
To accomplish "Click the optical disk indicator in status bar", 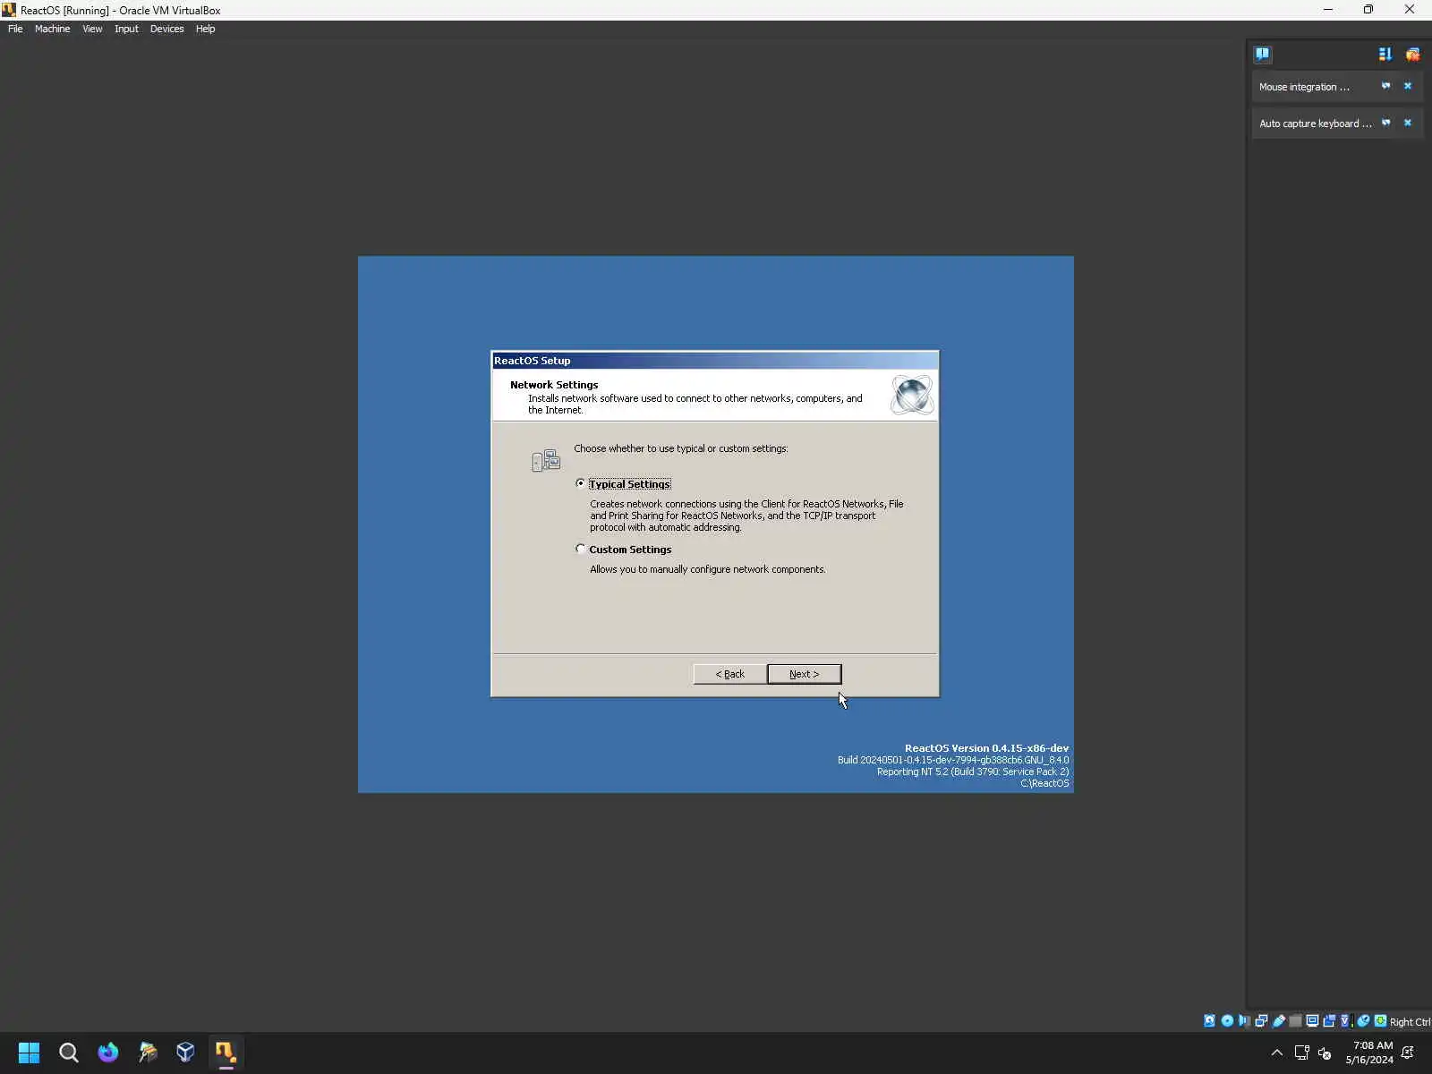I will click(1227, 1021).
